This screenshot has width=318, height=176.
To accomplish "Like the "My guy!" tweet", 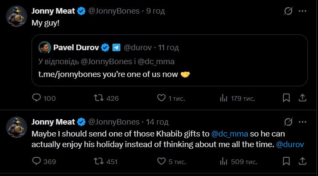I will pos(161,98).
